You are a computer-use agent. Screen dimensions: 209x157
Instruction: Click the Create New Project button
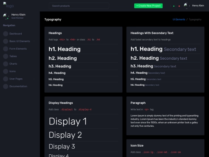coord(148,6)
